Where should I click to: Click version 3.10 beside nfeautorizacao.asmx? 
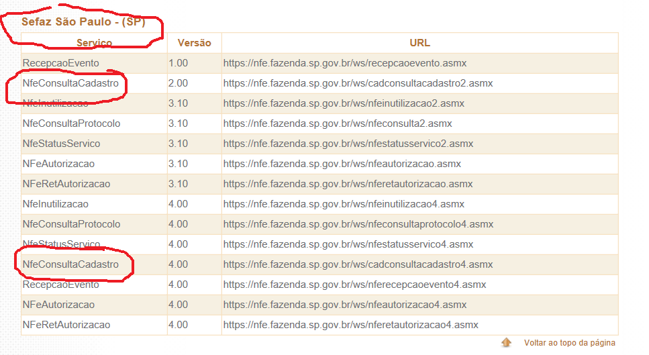point(178,164)
